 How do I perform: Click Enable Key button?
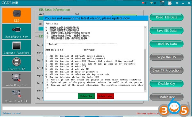(x=166, y=97)
